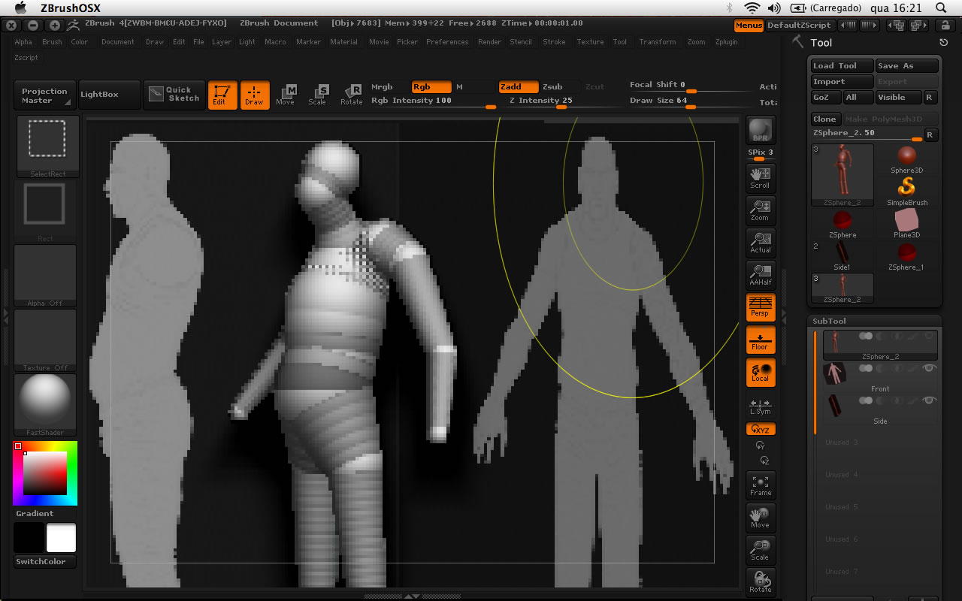This screenshot has height=601, width=962.
Task: Select the Sphere3D tool icon
Action: pyautogui.click(x=906, y=159)
